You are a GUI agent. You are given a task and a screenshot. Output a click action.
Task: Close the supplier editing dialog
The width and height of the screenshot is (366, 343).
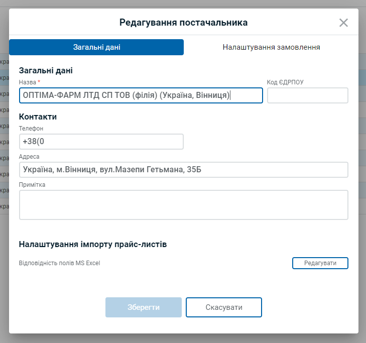pos(343,23)
